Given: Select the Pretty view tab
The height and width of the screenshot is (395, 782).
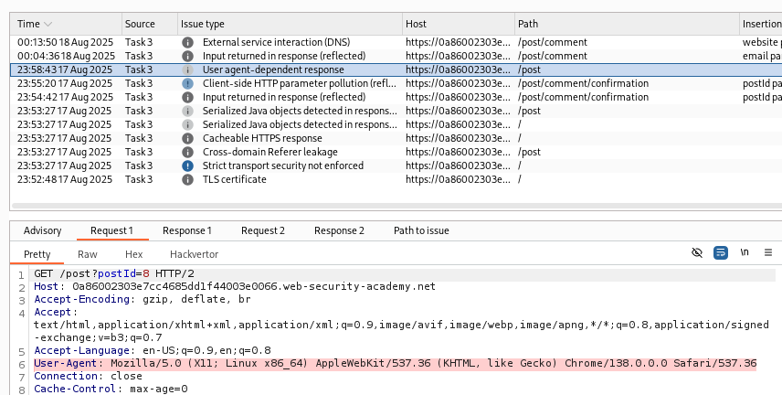Looking at the screenshot, I should pyautogui.click(x=37, y=254).
